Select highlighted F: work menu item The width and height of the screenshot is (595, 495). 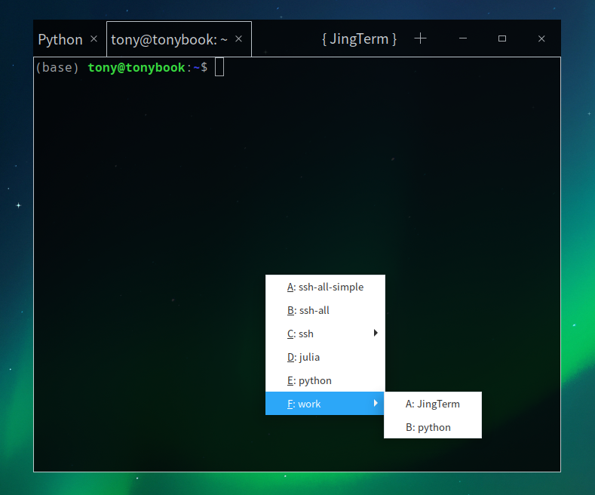tap(325, 404)
